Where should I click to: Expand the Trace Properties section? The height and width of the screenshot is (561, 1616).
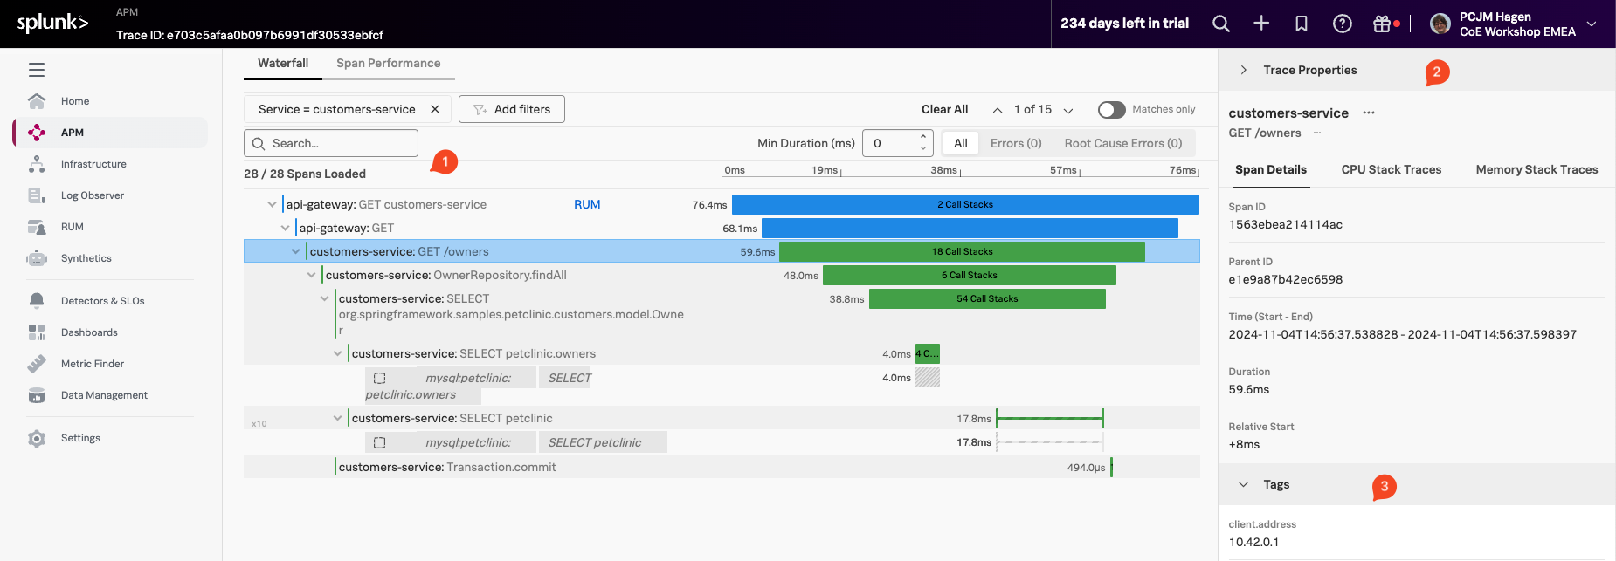(1244, 70)
